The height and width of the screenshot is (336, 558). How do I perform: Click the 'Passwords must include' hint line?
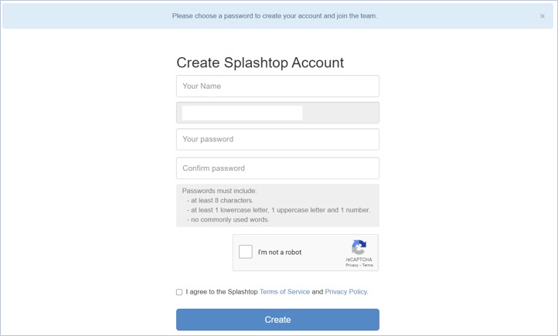point(219,191)
